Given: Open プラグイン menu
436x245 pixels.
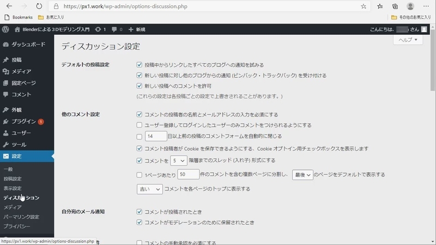Looking at the screenshot, I should tap(27, 121).
